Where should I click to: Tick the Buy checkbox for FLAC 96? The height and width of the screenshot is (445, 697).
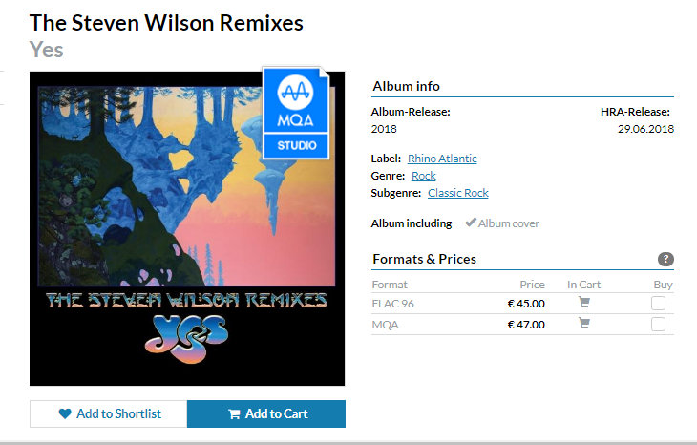click(658, 303)
